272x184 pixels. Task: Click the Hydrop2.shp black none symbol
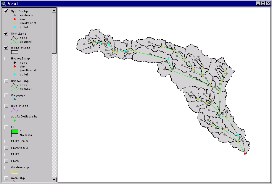click(15, 63)
